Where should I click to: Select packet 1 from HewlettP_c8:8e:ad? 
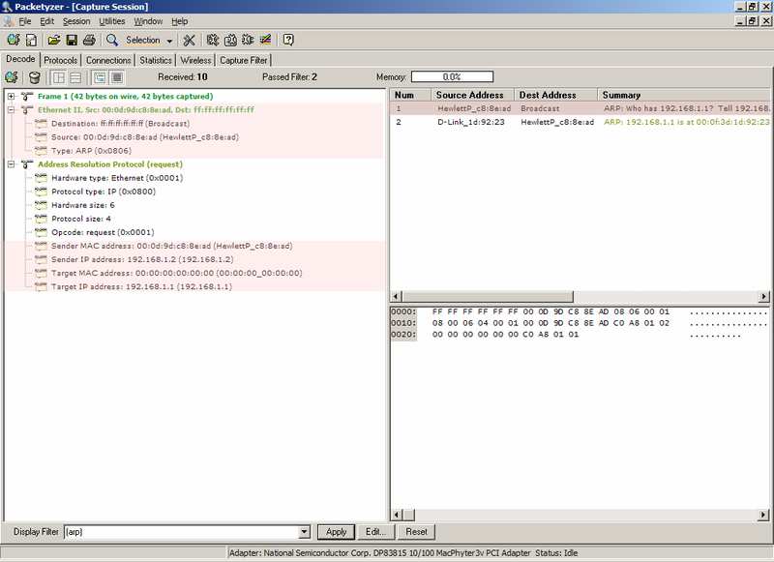(x=580, y=108)
